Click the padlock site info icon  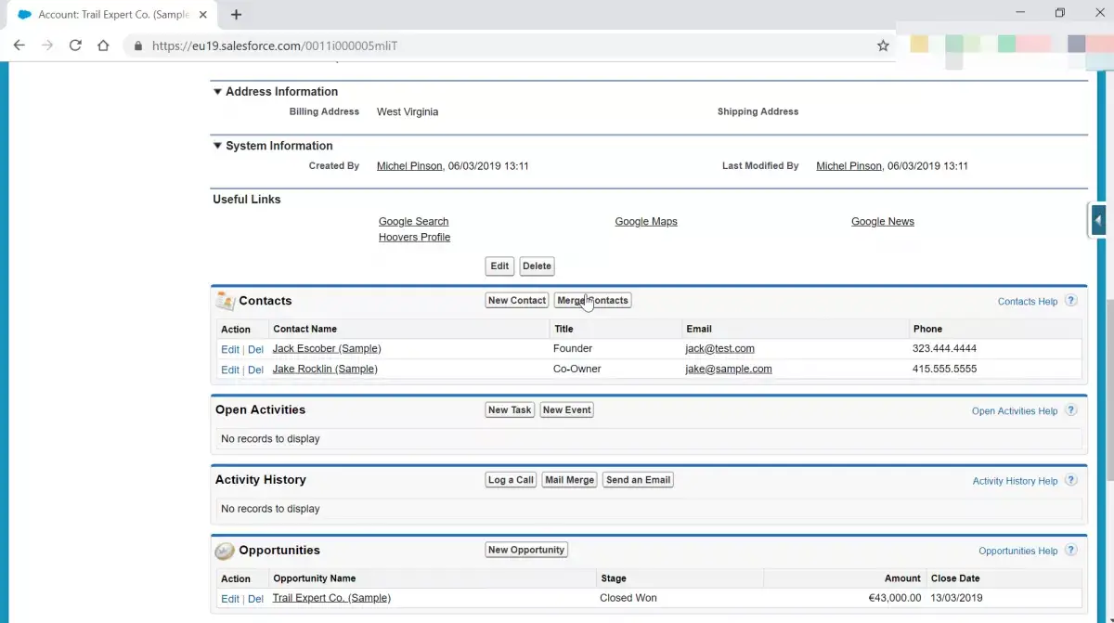138,45
